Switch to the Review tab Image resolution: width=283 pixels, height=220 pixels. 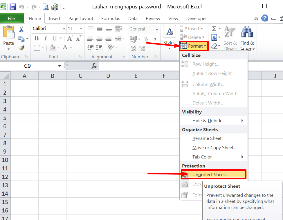[153, 18]
